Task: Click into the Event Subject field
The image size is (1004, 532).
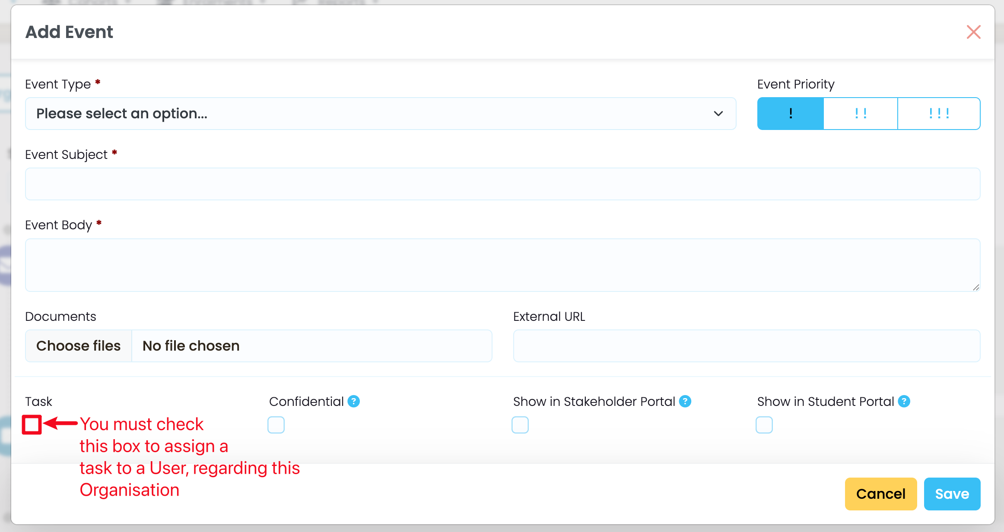Action: [x=502, y=184]
